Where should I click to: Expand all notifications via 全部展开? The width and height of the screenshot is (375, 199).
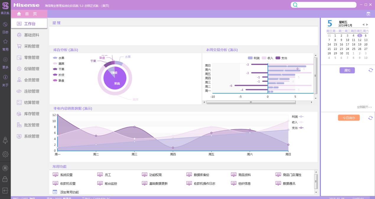[x=364, y=107]
